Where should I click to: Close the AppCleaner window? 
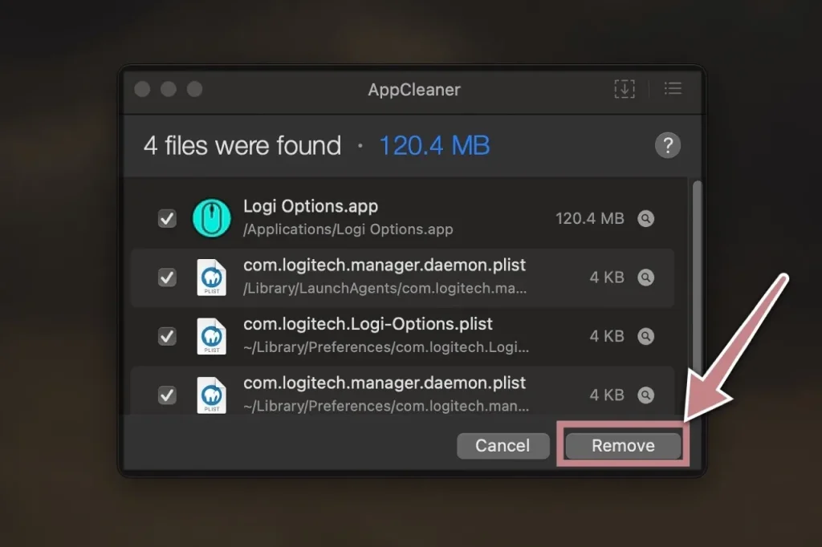pyautogui.click(x=142, y=89)
